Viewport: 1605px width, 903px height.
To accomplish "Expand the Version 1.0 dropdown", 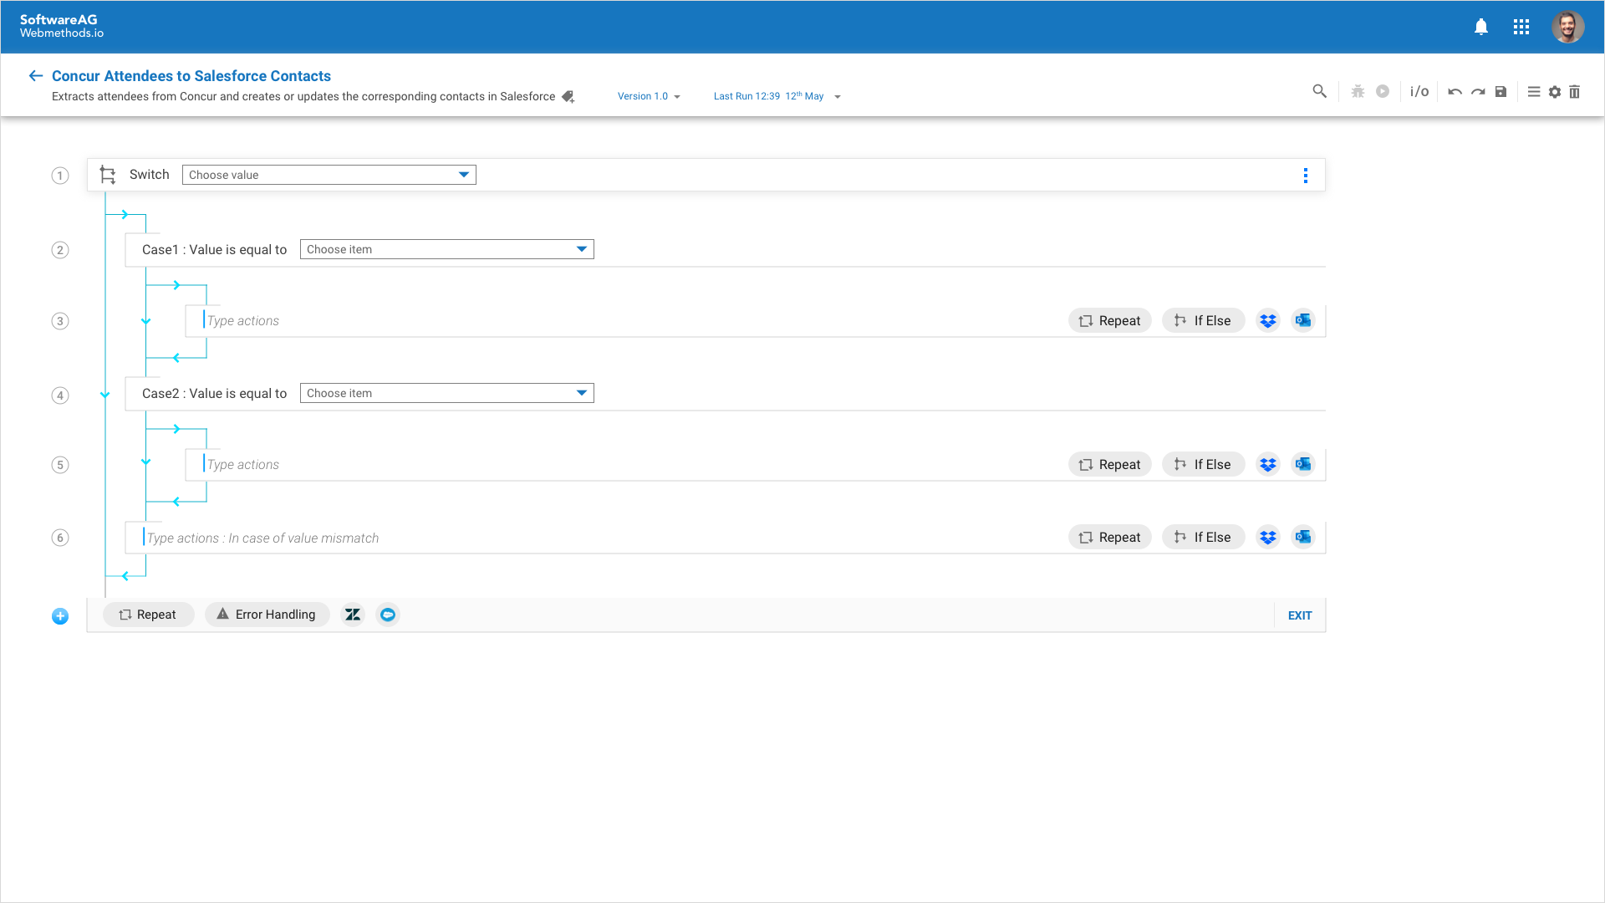I will coord(649,96).
